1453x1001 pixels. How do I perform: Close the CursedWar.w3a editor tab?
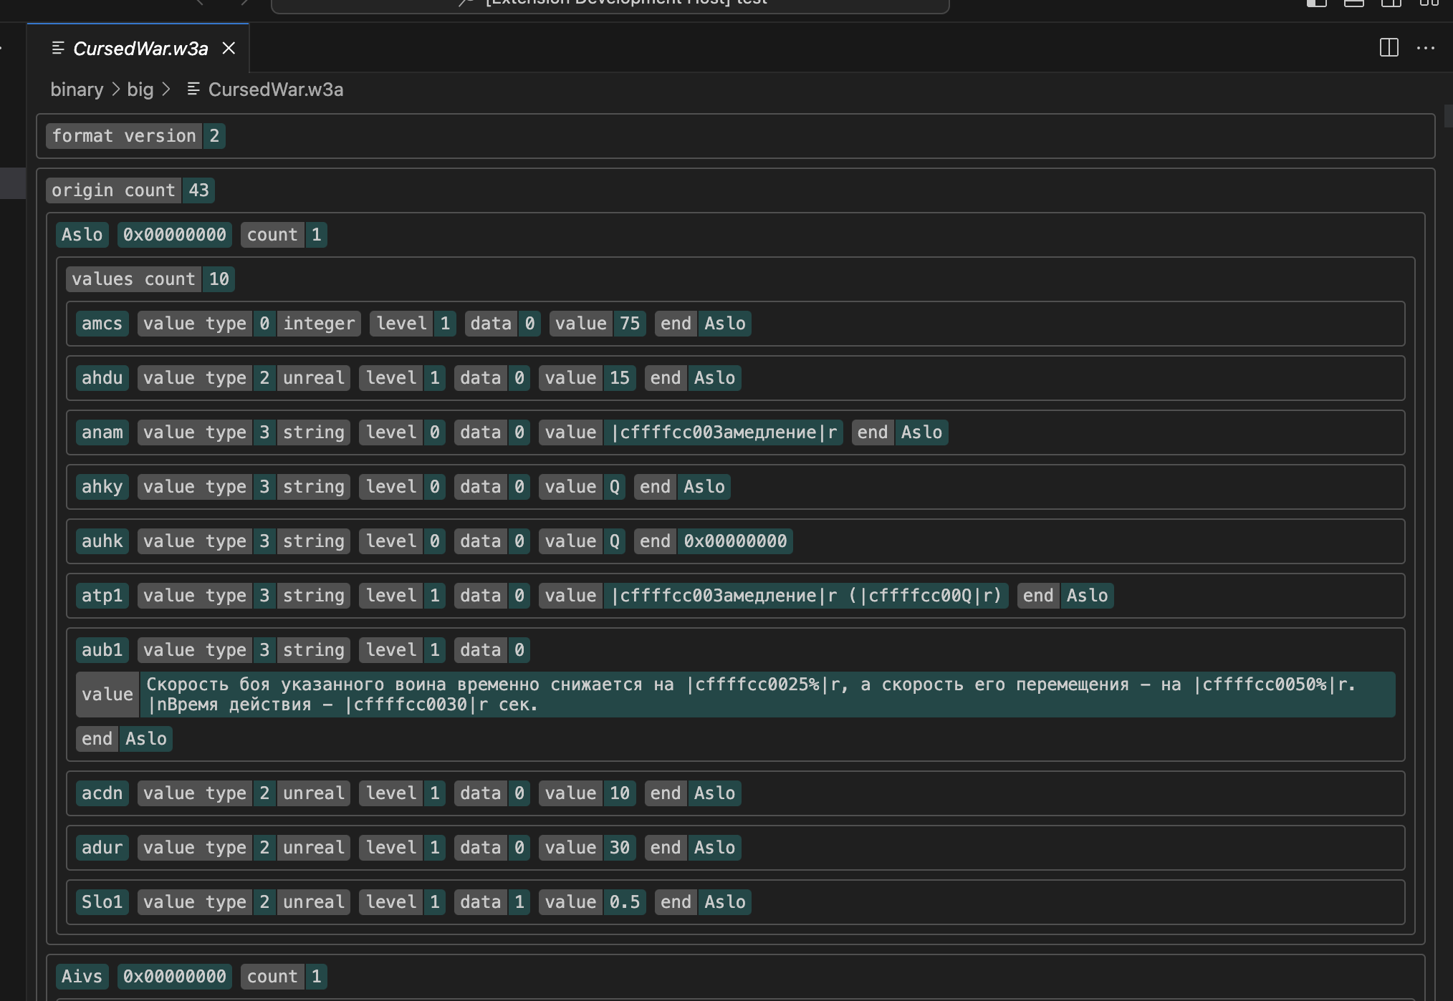pos(229,48)
